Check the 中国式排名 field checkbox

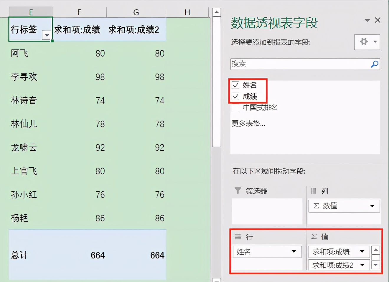(235, 108)
